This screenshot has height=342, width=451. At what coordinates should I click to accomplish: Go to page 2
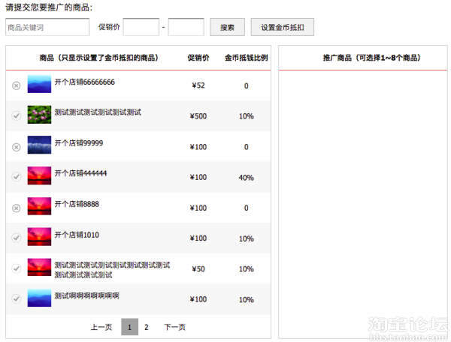[147, 327]
